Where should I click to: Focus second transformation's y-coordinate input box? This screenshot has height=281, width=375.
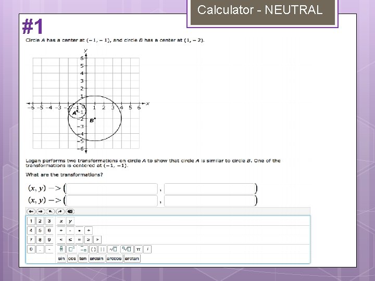click(209, 201)
